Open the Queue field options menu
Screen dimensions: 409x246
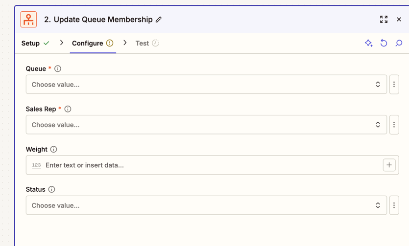pyautogui.click(x=394, y=84)
